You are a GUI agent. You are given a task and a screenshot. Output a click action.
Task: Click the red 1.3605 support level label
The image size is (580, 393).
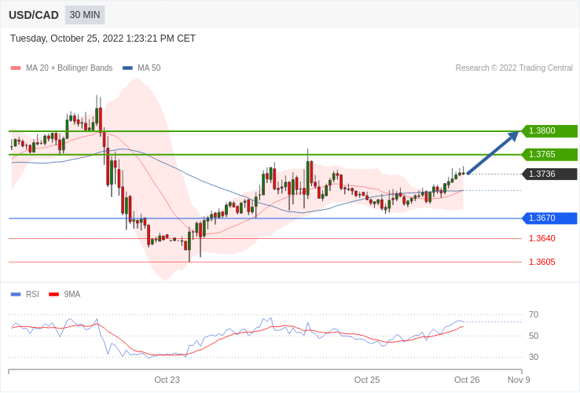542,262
